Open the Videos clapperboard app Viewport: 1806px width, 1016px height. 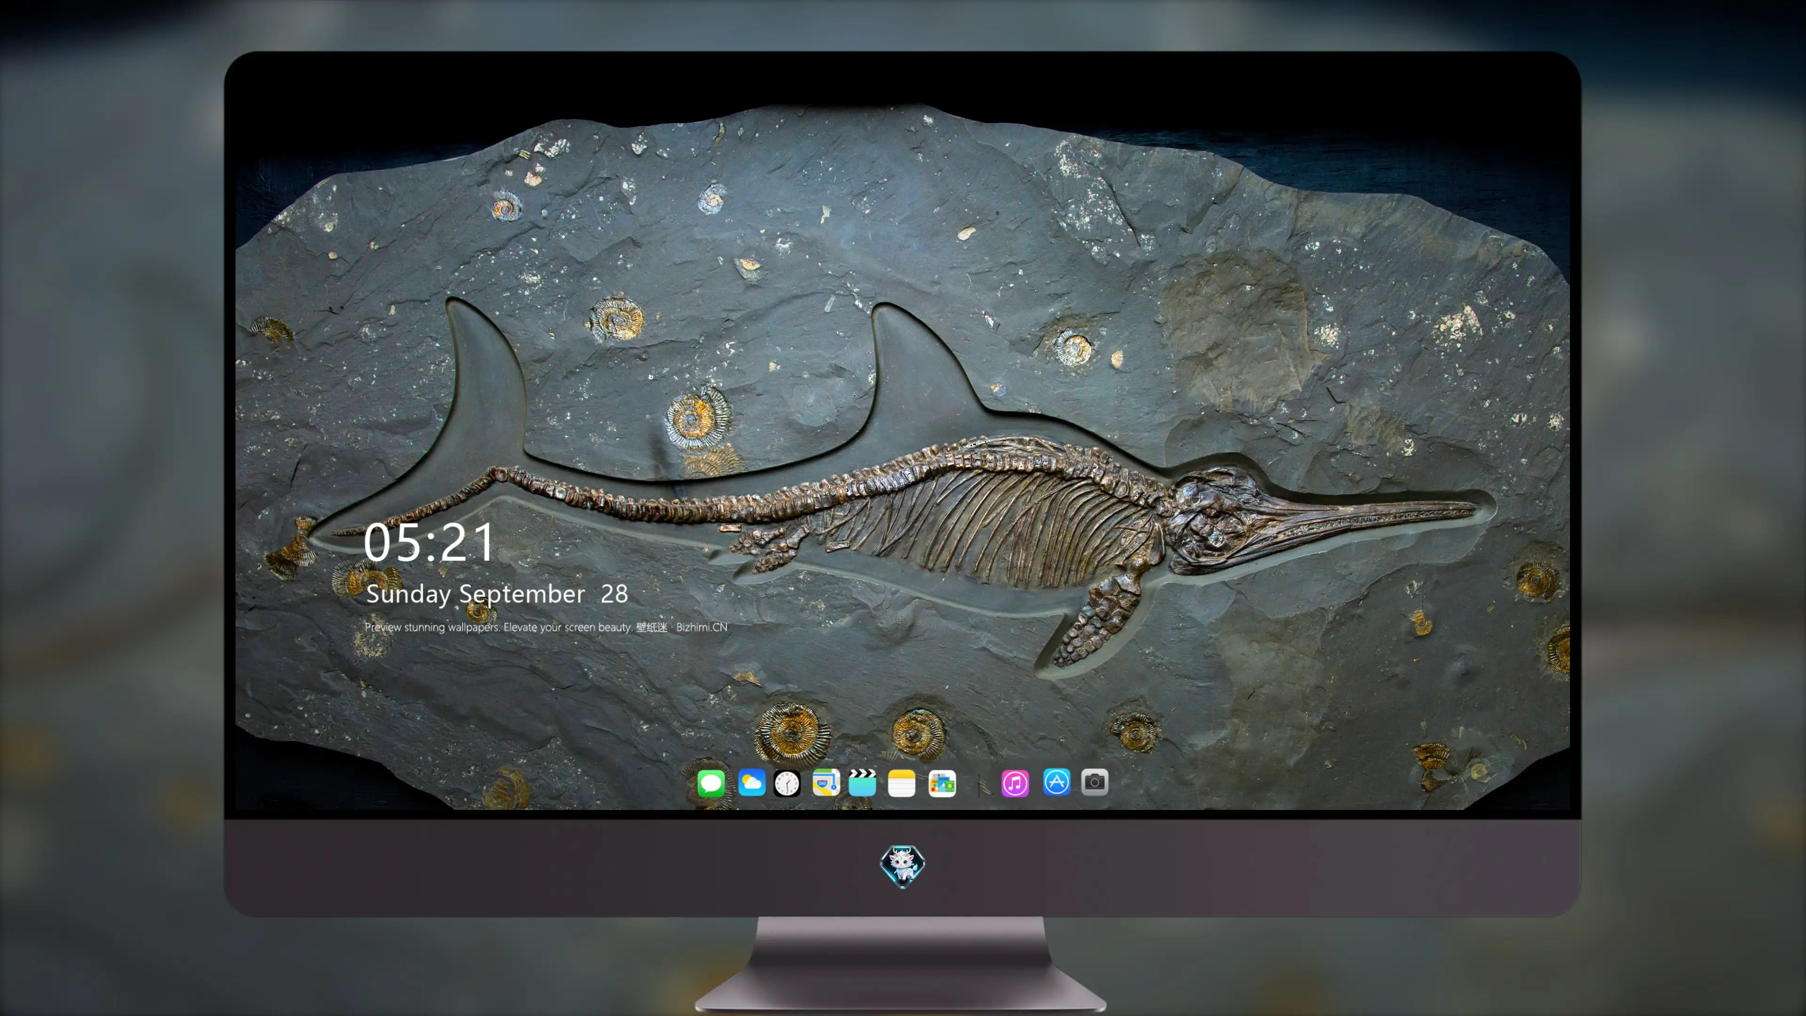(x=863, y=783)
